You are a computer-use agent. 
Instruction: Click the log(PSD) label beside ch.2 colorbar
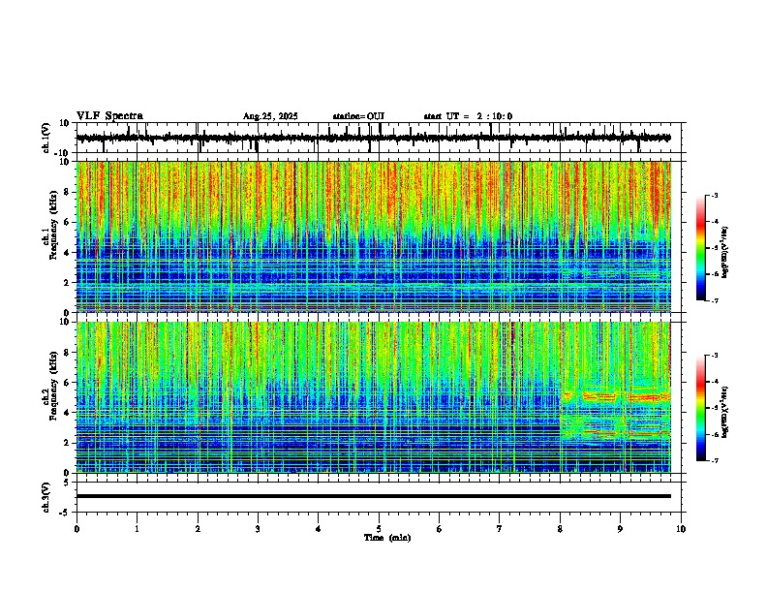[x=724, y=412]
